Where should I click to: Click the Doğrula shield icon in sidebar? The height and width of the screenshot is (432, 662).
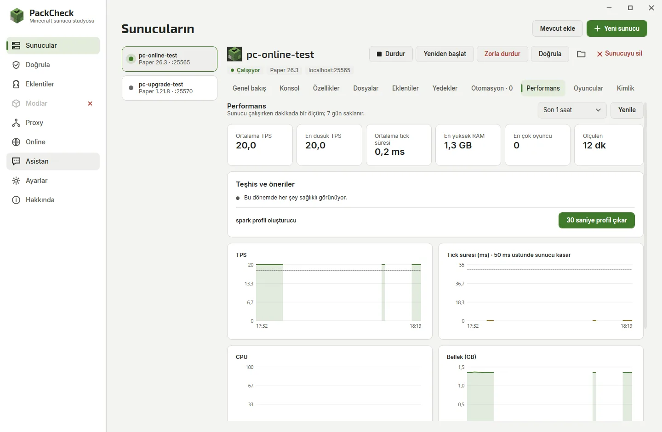tap(16, 65)
